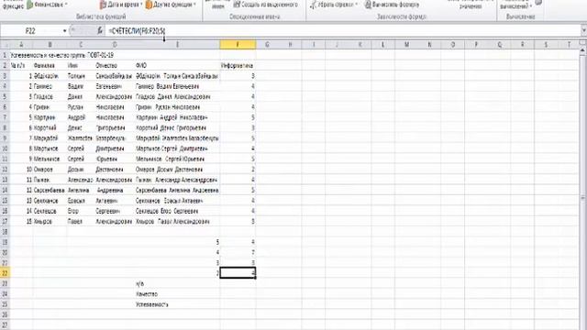Select column D header
The width and height of the screenshot is (587, 330).
click(x=115, y=45)
